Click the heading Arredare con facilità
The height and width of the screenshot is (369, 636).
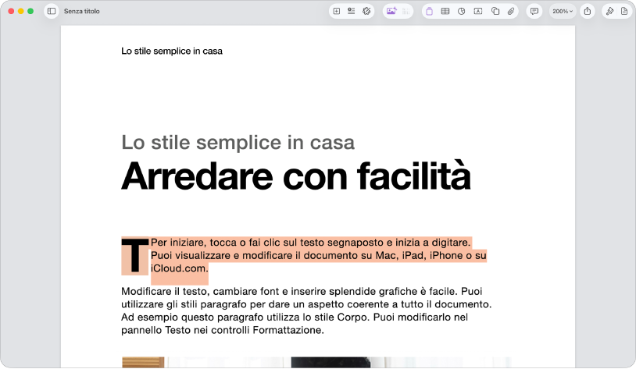click(296, 176)
